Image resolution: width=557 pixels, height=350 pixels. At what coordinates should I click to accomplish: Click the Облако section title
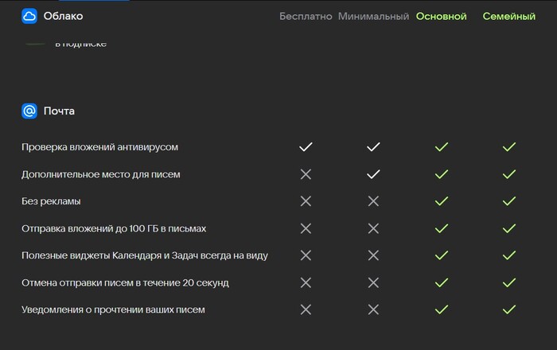[63, 16]
